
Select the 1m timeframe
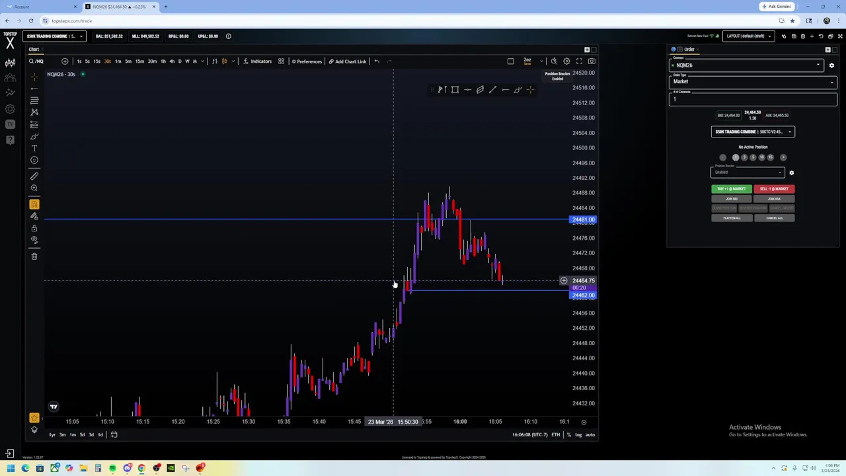(x=118, y=61)
